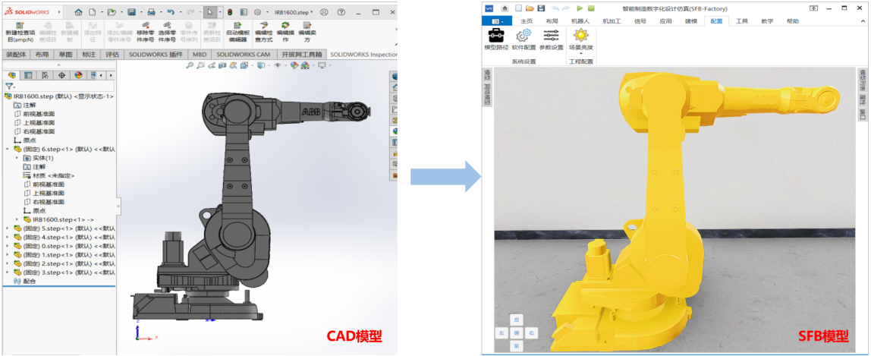Click 前 view button in SFB view cube
Image resolution: width=871 pixels, height=356 pixels.
(516, 346)
